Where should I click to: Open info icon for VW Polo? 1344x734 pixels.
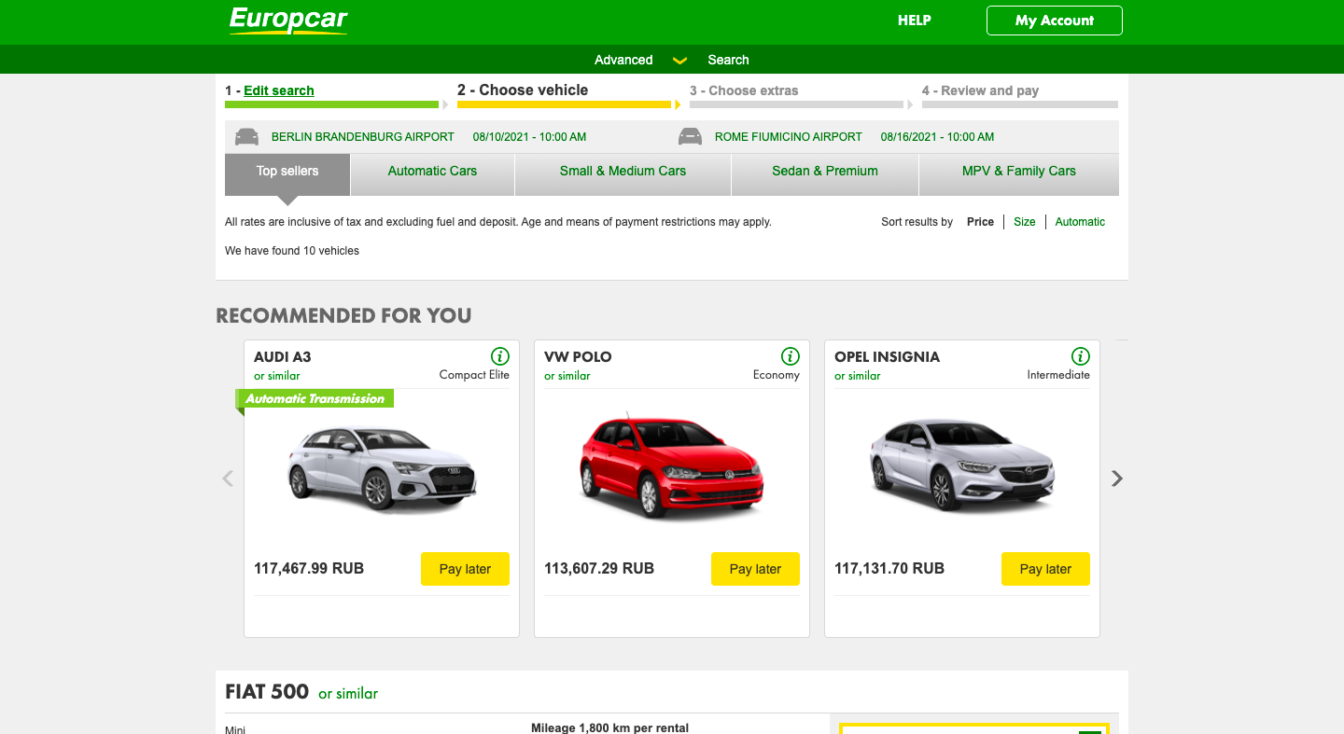[791, 356]
